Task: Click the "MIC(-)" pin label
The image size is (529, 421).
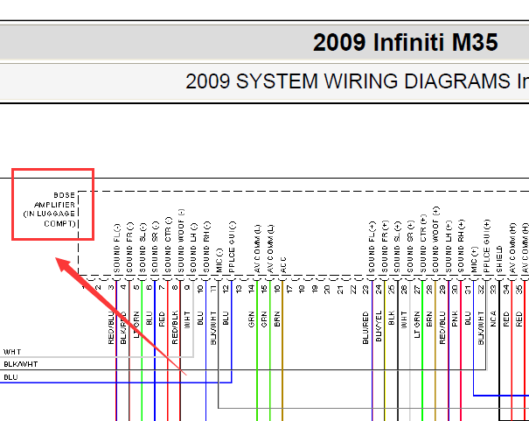Action: coord(219,261)
